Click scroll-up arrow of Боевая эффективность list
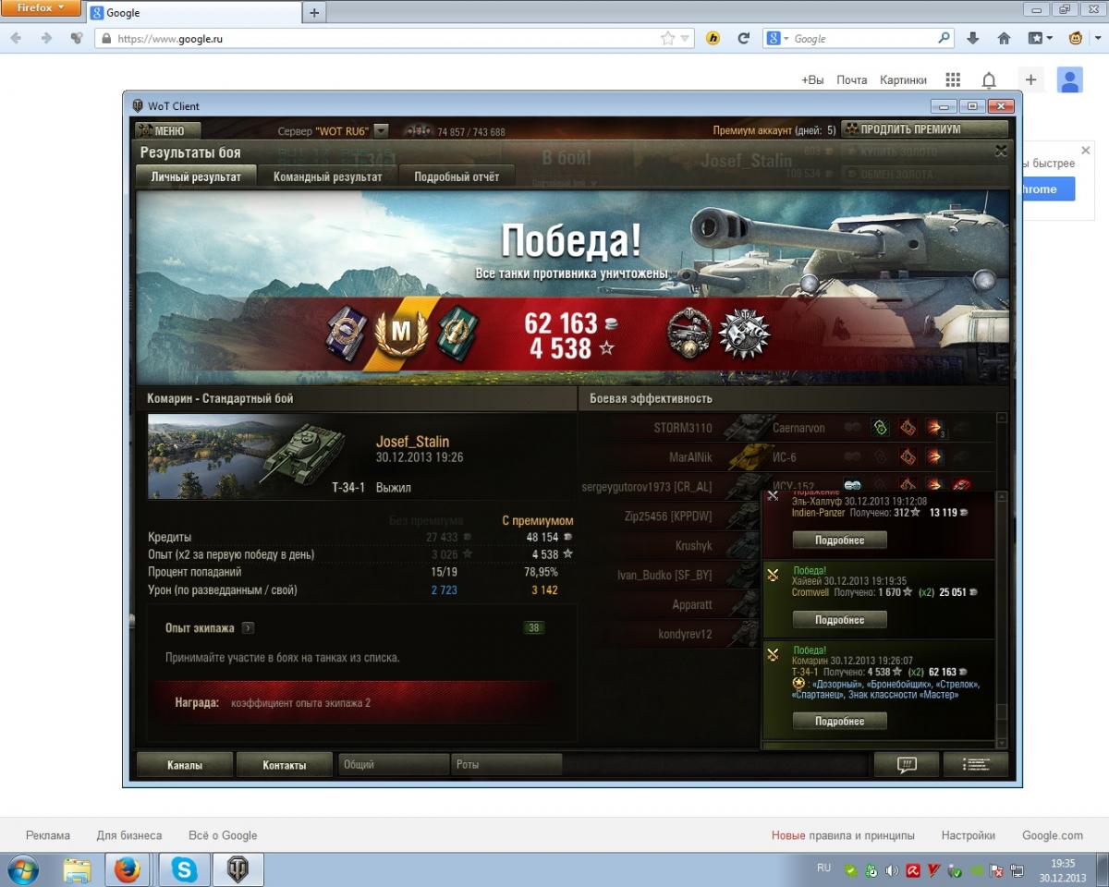The width and height of the screenshot is (1109, 887). tap(1001, 419)
